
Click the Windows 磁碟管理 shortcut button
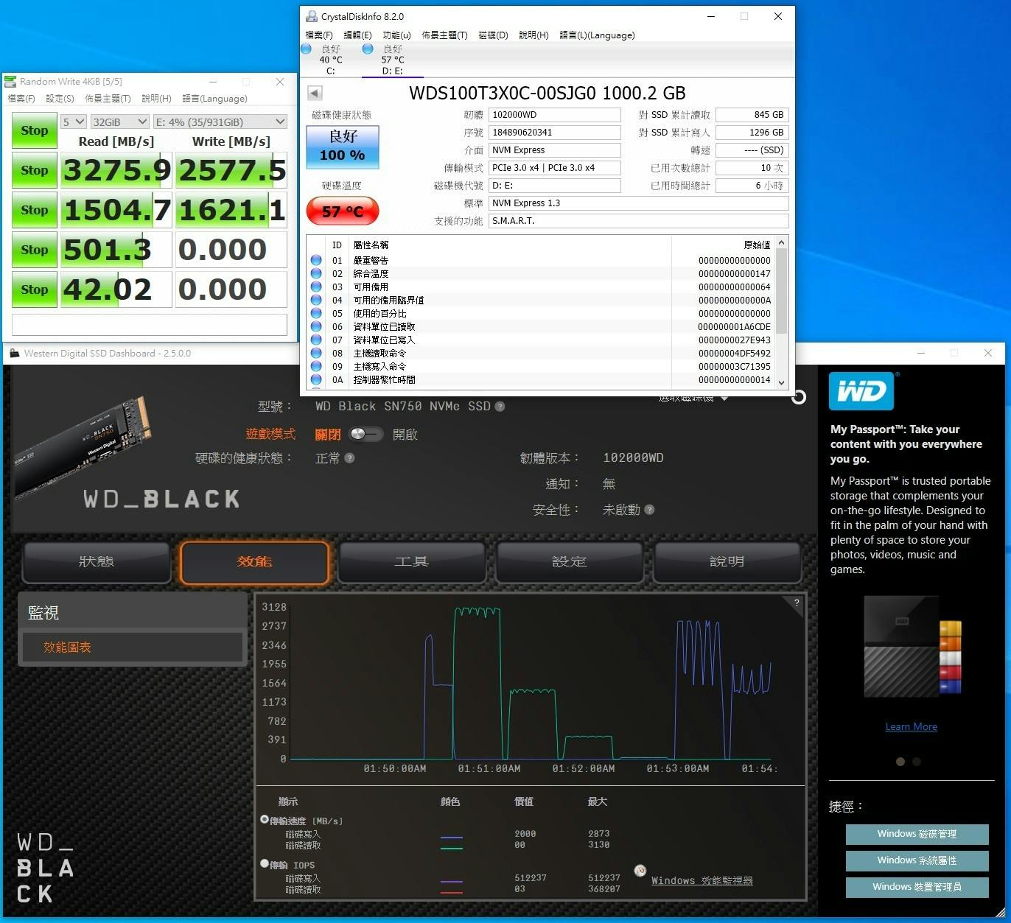coord(917,834)
